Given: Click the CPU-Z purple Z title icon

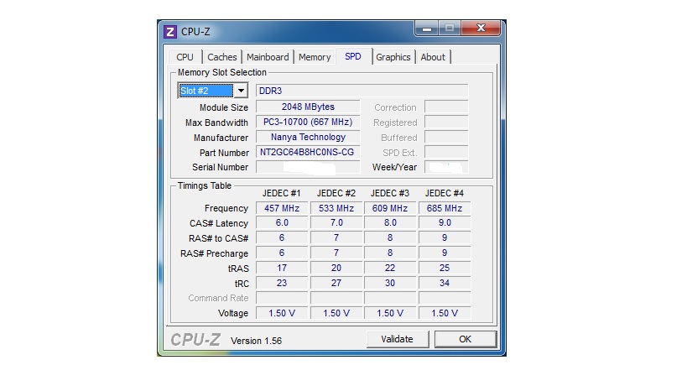Looking at the screenshot, I should (x=170, y=32).
